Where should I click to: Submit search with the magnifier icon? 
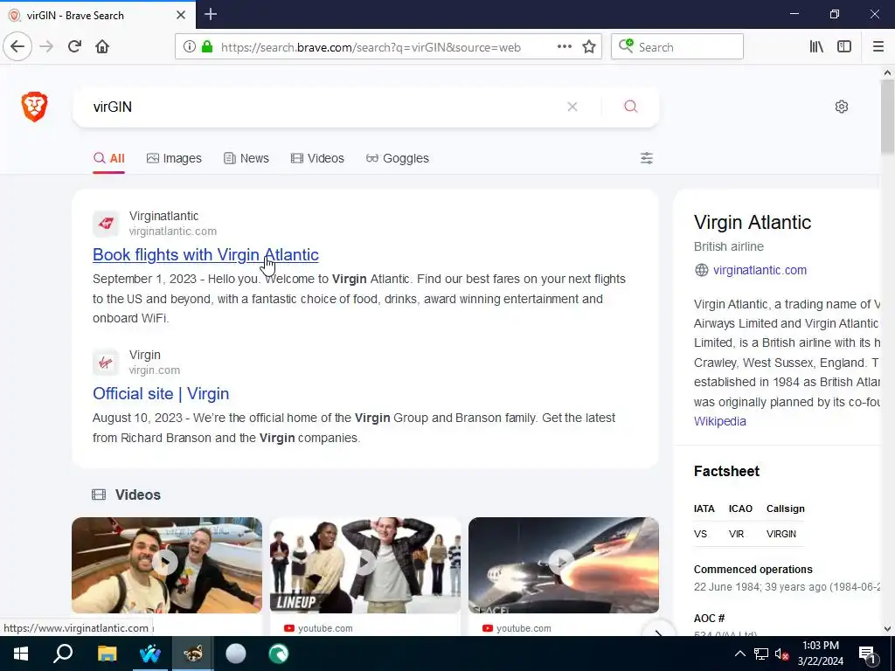(630, 107)
